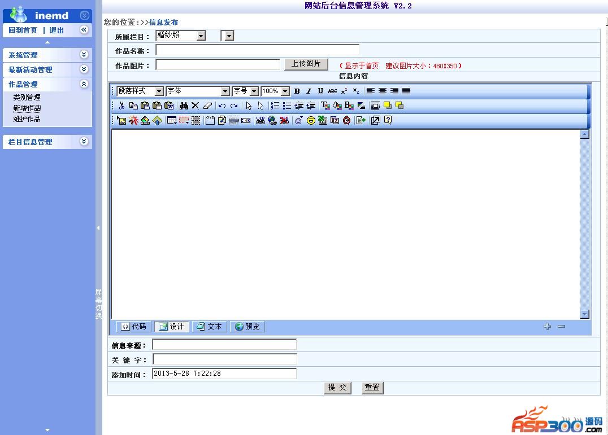Cut with the scissors icon
Screen dimensions: 608x435
(121, 106)
